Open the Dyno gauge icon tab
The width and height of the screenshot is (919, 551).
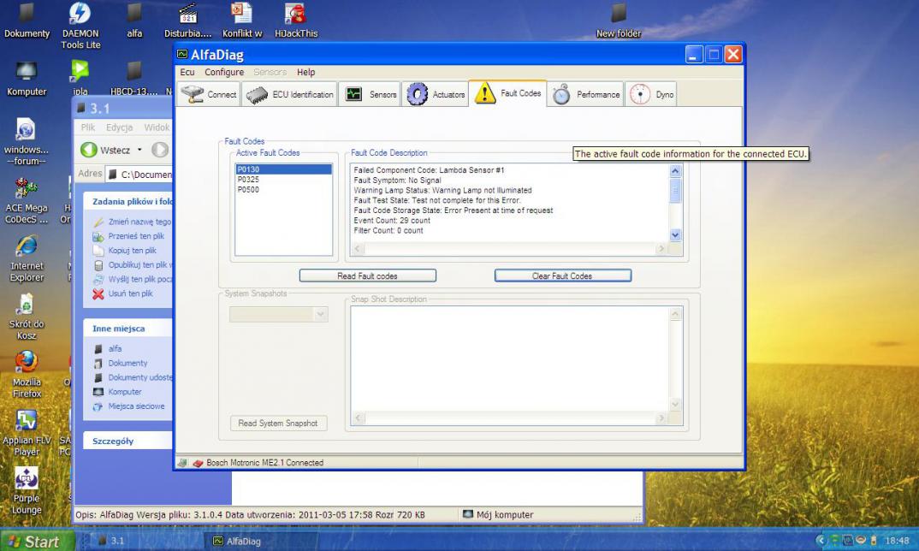pos(652,95)
